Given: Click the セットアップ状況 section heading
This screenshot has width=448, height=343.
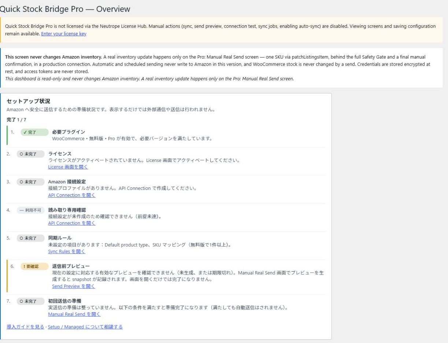Looking at the screenshot, I should pyautogui.click(x=28, y=101).
